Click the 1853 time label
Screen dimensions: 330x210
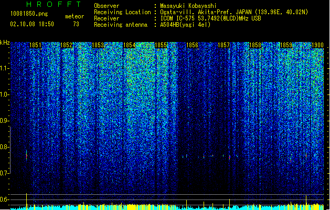coord(98,45)
